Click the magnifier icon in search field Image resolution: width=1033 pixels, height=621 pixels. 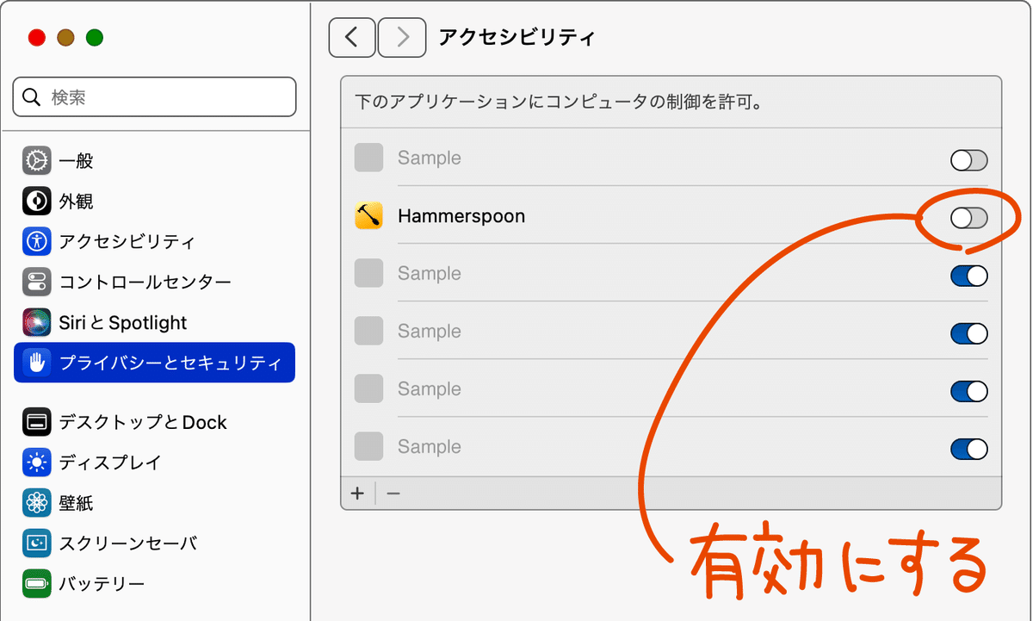pyautogui.click(x=32, y=97)
